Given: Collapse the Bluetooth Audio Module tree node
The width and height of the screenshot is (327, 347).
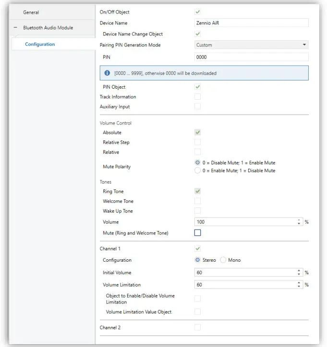Looking at the screenshot, I should (x=15, y=28).
